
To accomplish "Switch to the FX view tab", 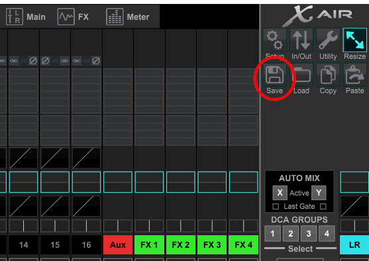I will [x=74, y=17].
